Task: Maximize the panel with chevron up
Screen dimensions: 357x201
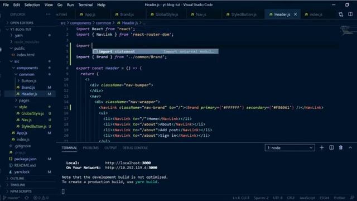Action: [350, 147]
